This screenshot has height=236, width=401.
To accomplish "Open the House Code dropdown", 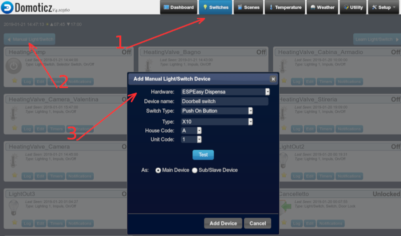I will [x=191, y=130].
